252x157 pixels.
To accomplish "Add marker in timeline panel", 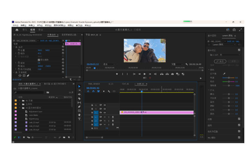I will pyautogui.click(x=104, y=91).
